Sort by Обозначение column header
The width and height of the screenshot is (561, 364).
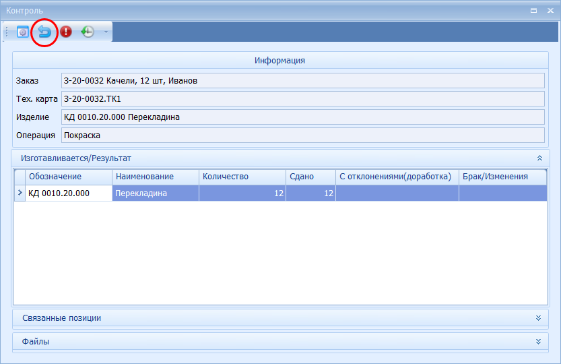pos(68,177)
